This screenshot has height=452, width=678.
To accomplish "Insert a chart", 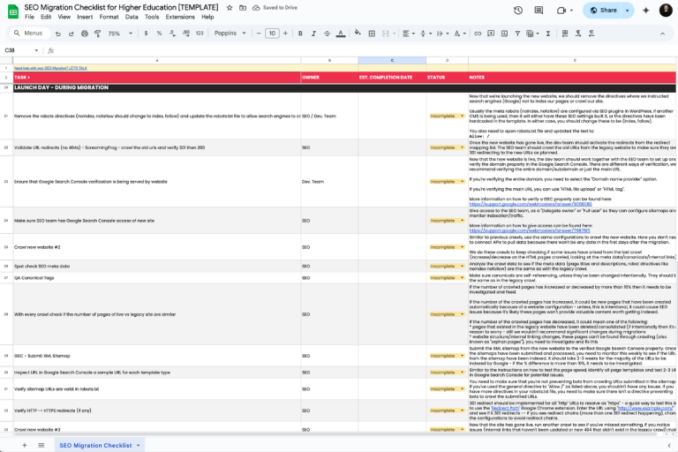I will tap(504, 34).
